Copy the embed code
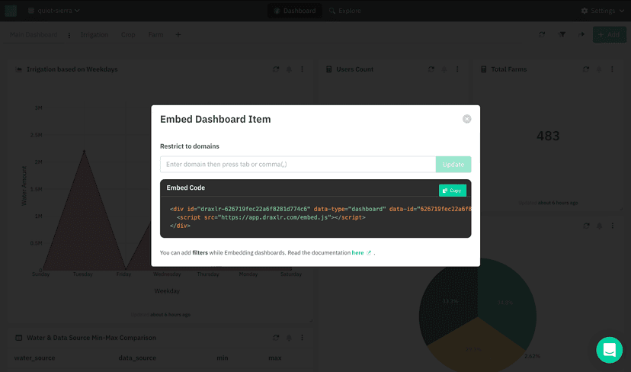631x372 pixels. tap(453, 191)
